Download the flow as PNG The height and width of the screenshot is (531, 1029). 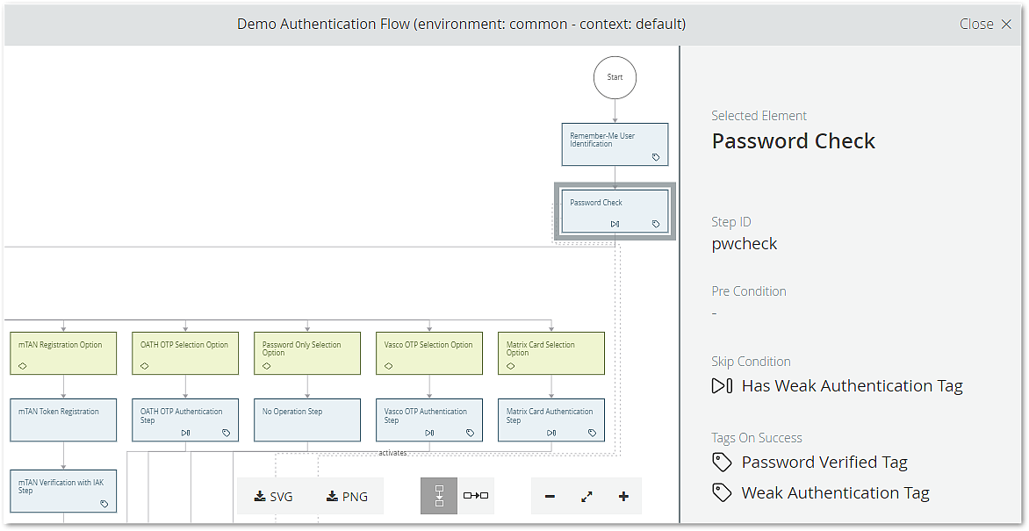click(x=347, y=497)
